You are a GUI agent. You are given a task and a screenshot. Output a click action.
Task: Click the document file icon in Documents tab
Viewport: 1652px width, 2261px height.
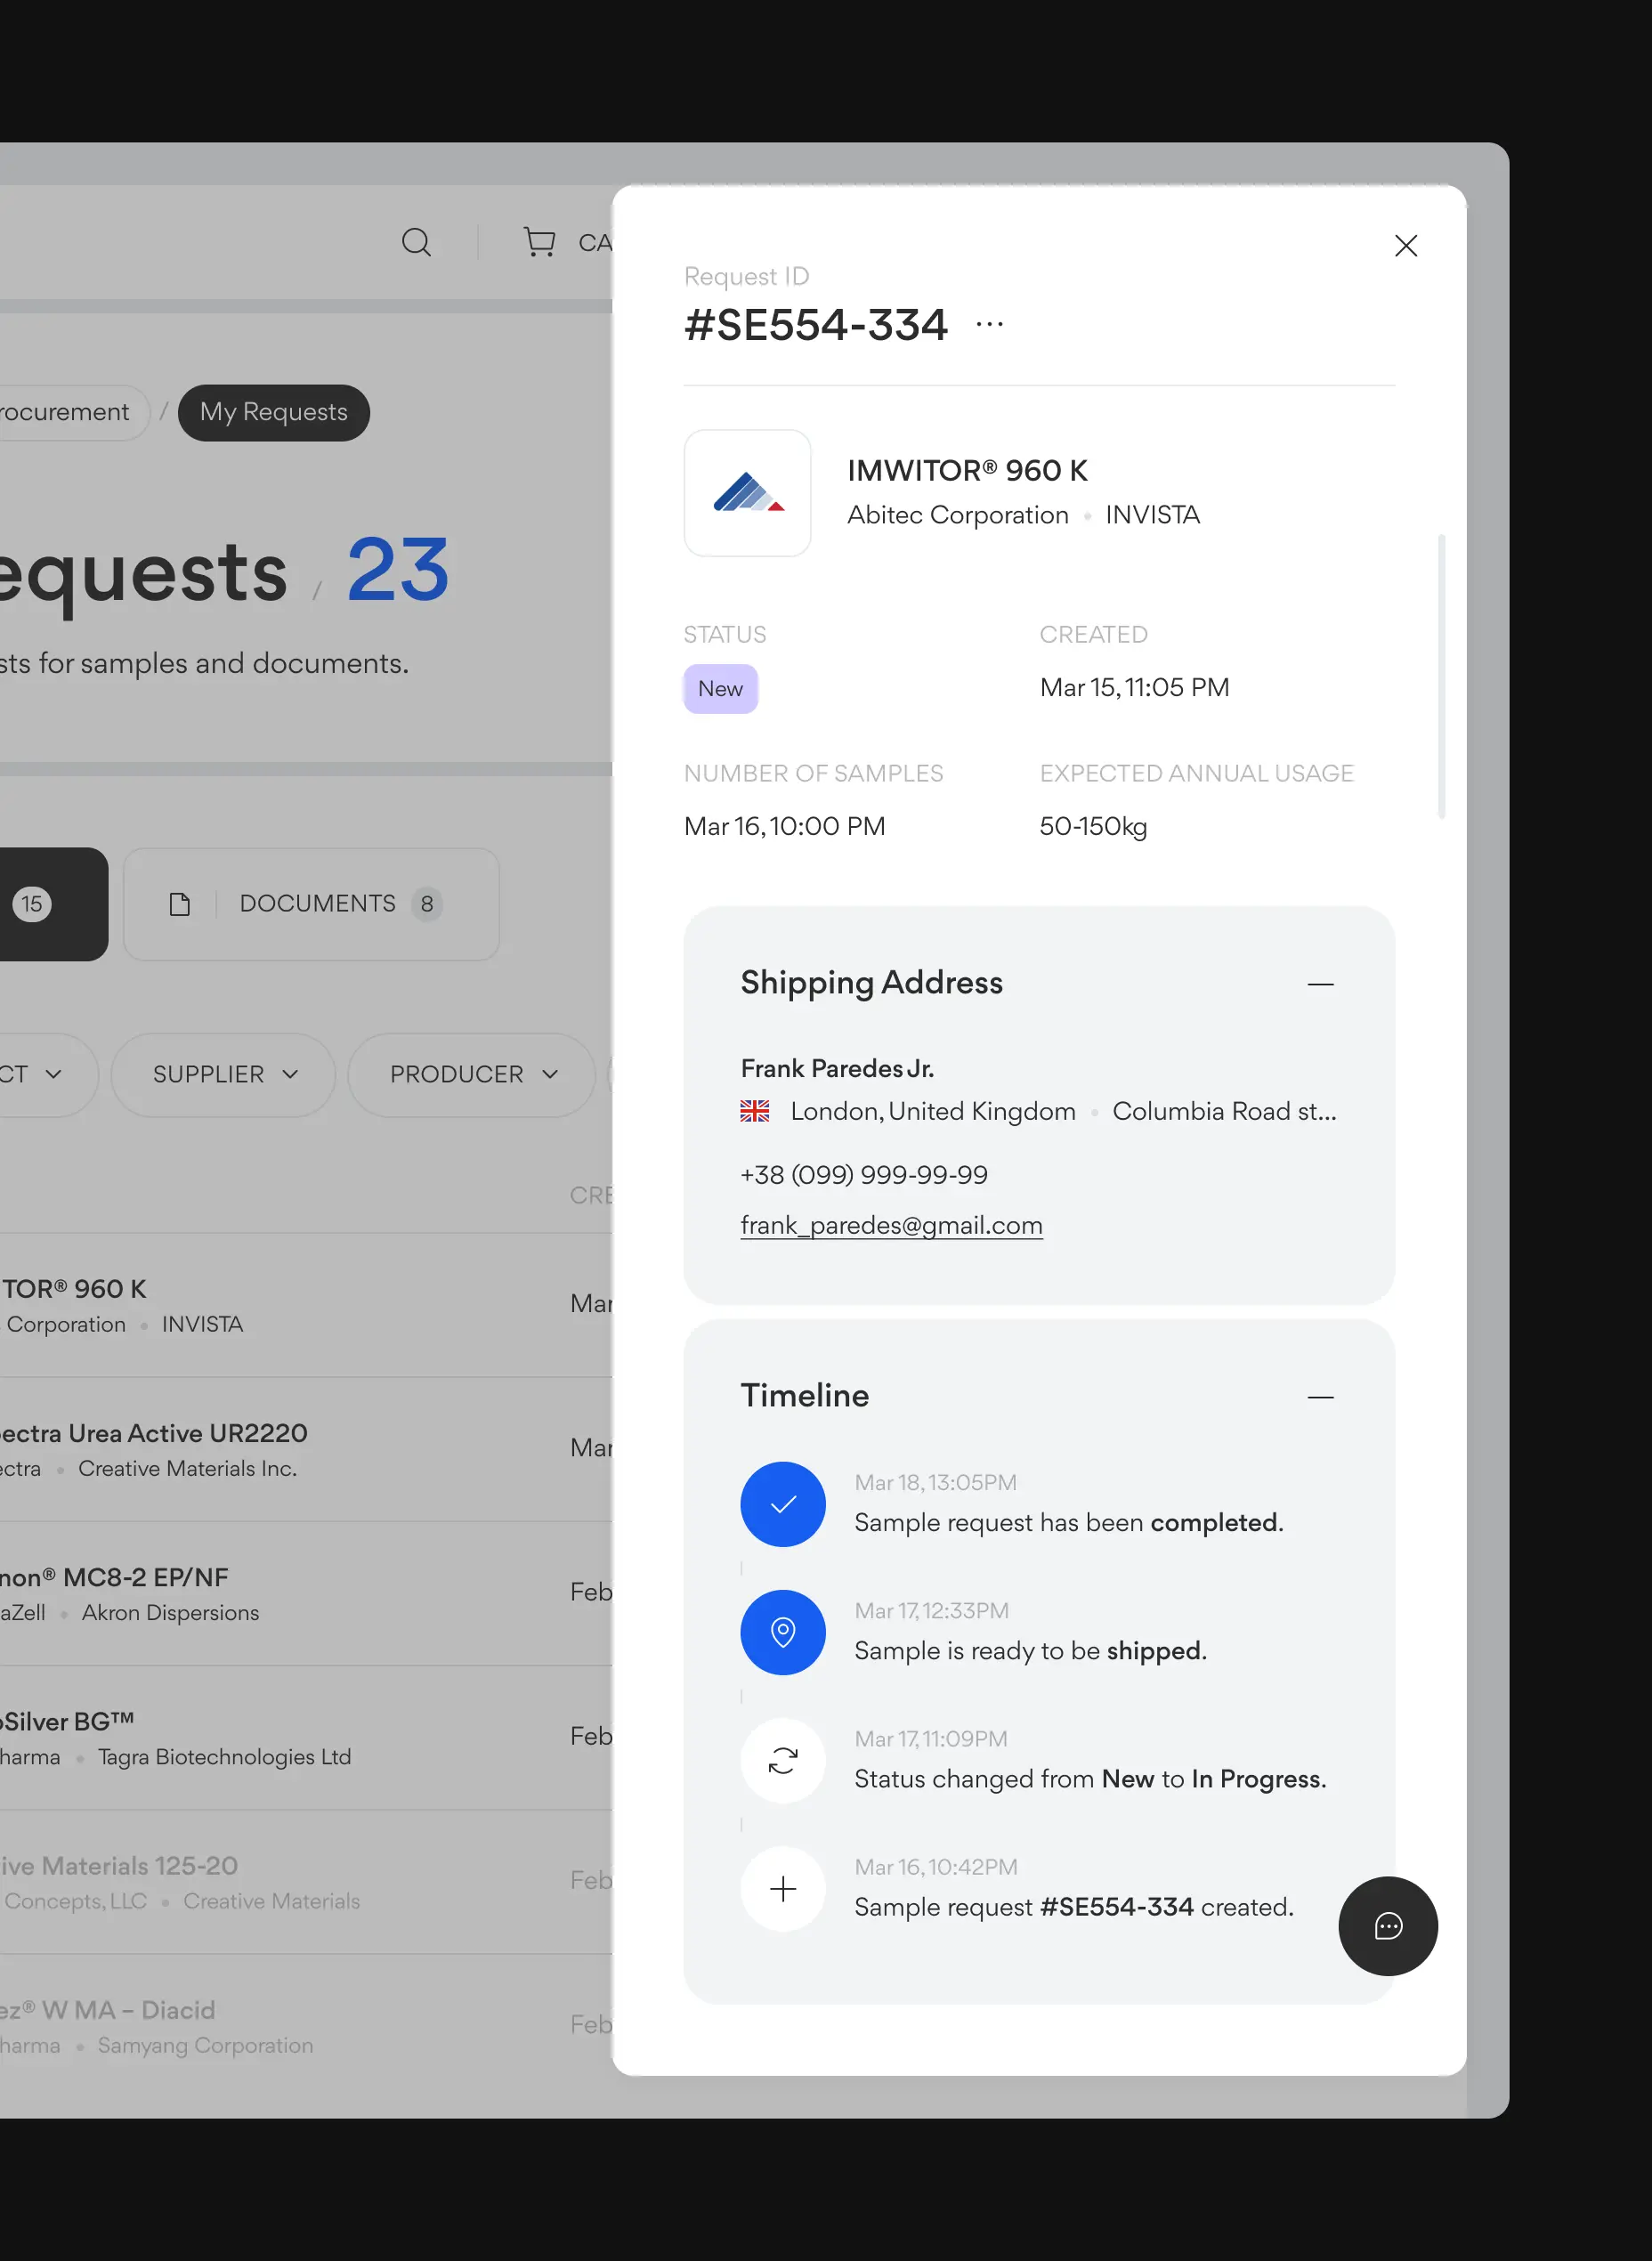tap(179, 904)
